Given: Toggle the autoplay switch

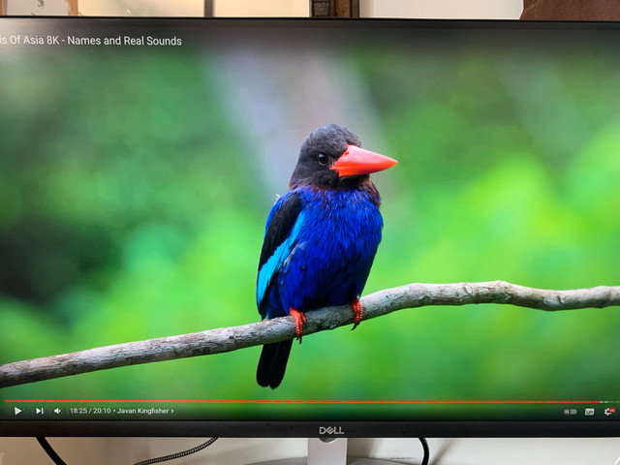Looking at the screenshot, I should (570, 412).
